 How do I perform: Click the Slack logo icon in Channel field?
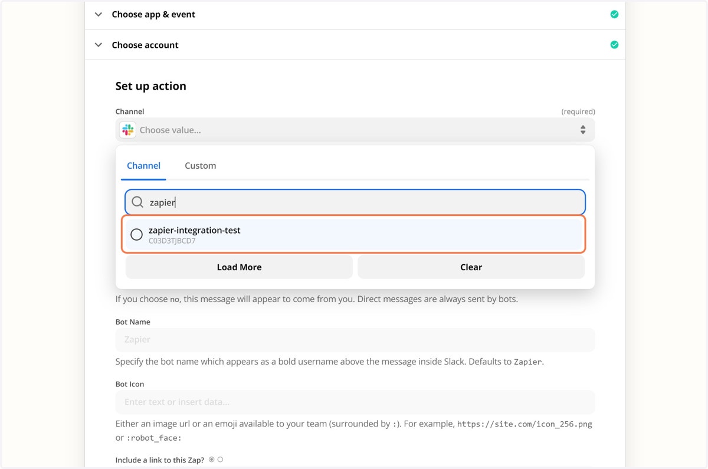pyautogui.click(x=127, y=130)
